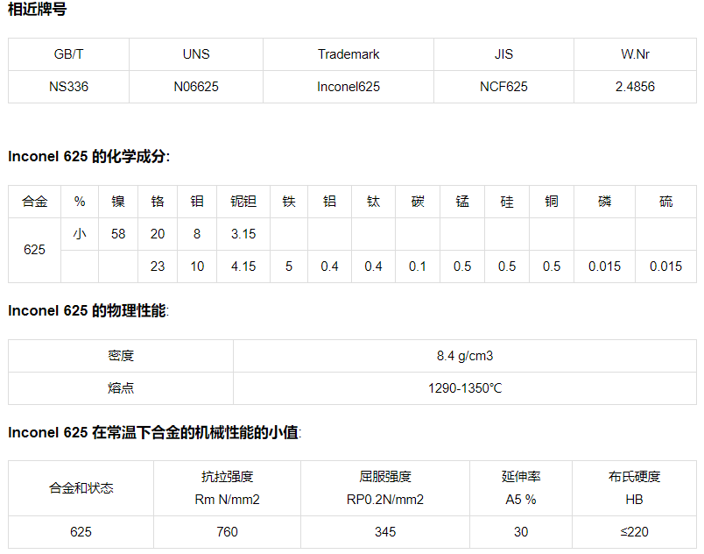The height and width of the screenshot is (554, 704).
Task: Select the iron value 5
Action: pyautogui.click(x=289, y=266)
